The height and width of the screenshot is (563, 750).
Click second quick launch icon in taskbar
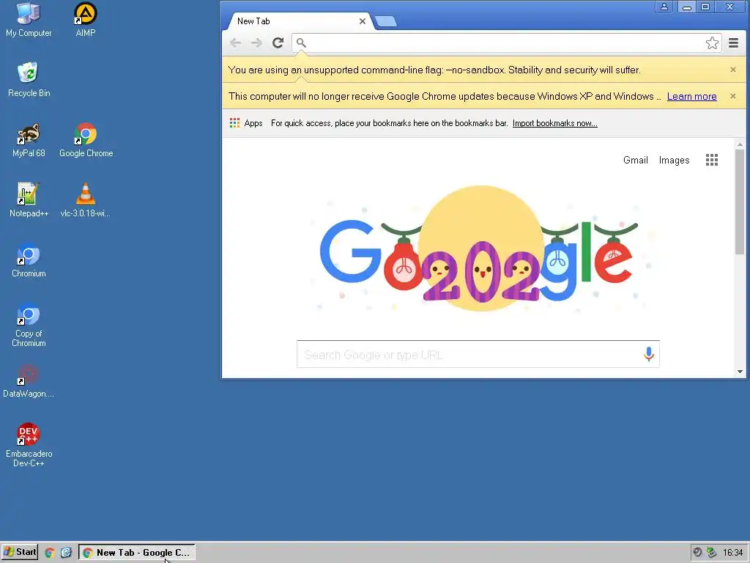pos(66,553)
